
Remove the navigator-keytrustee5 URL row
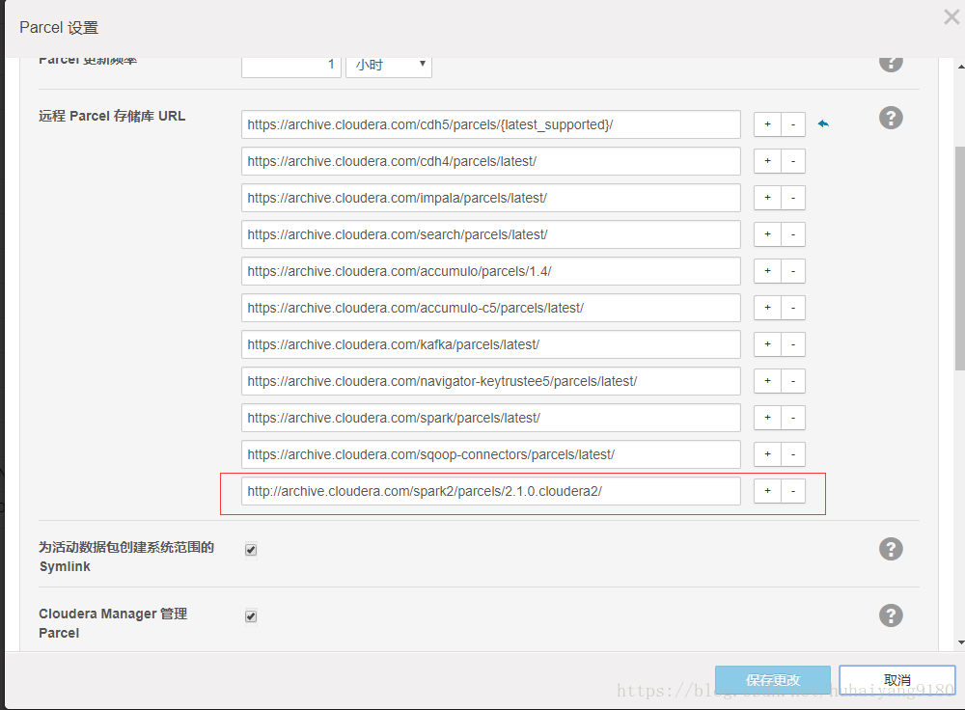pos(793,381)
